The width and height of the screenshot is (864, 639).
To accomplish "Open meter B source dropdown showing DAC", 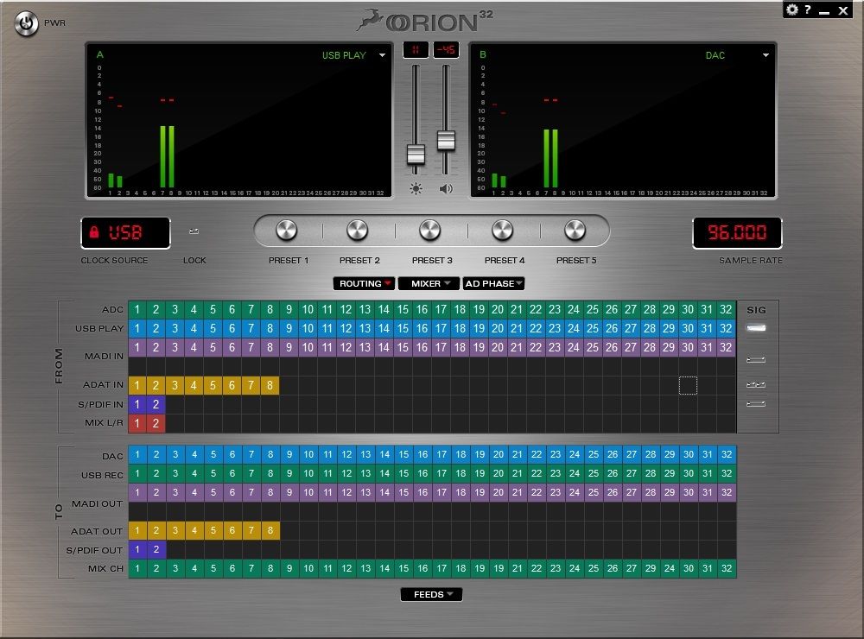I will [x=766, y=55].
